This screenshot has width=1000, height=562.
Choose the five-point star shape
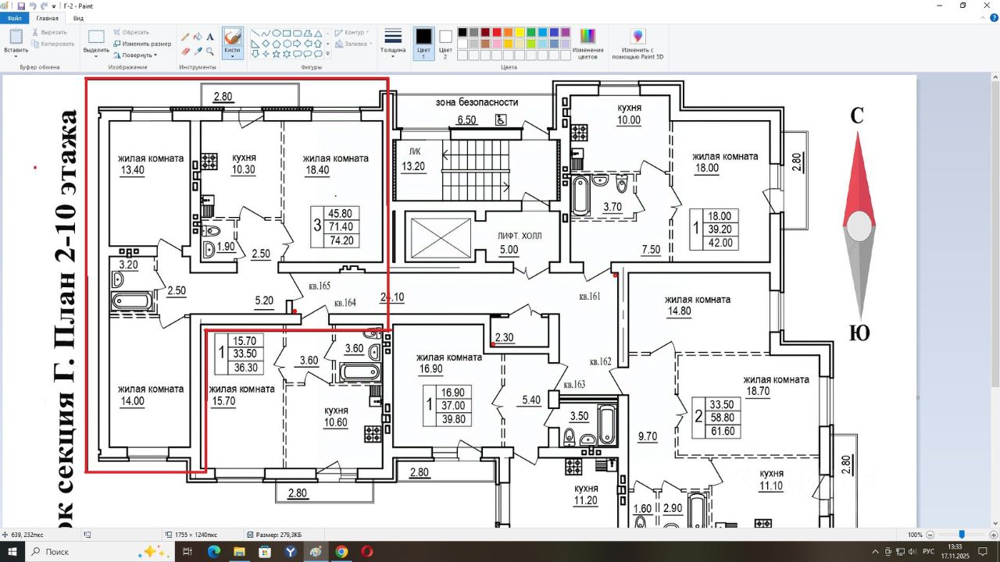(277, 54)
